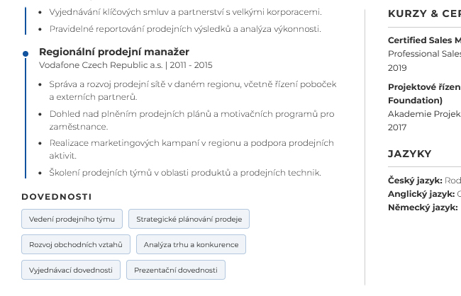Click the Analýza trhu a konkurence tag
The height and width of the screenshot is (296, 461).
[x=191, y=244]
